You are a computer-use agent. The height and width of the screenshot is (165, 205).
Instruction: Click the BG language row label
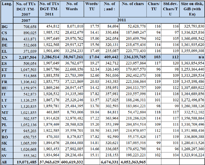5,26
